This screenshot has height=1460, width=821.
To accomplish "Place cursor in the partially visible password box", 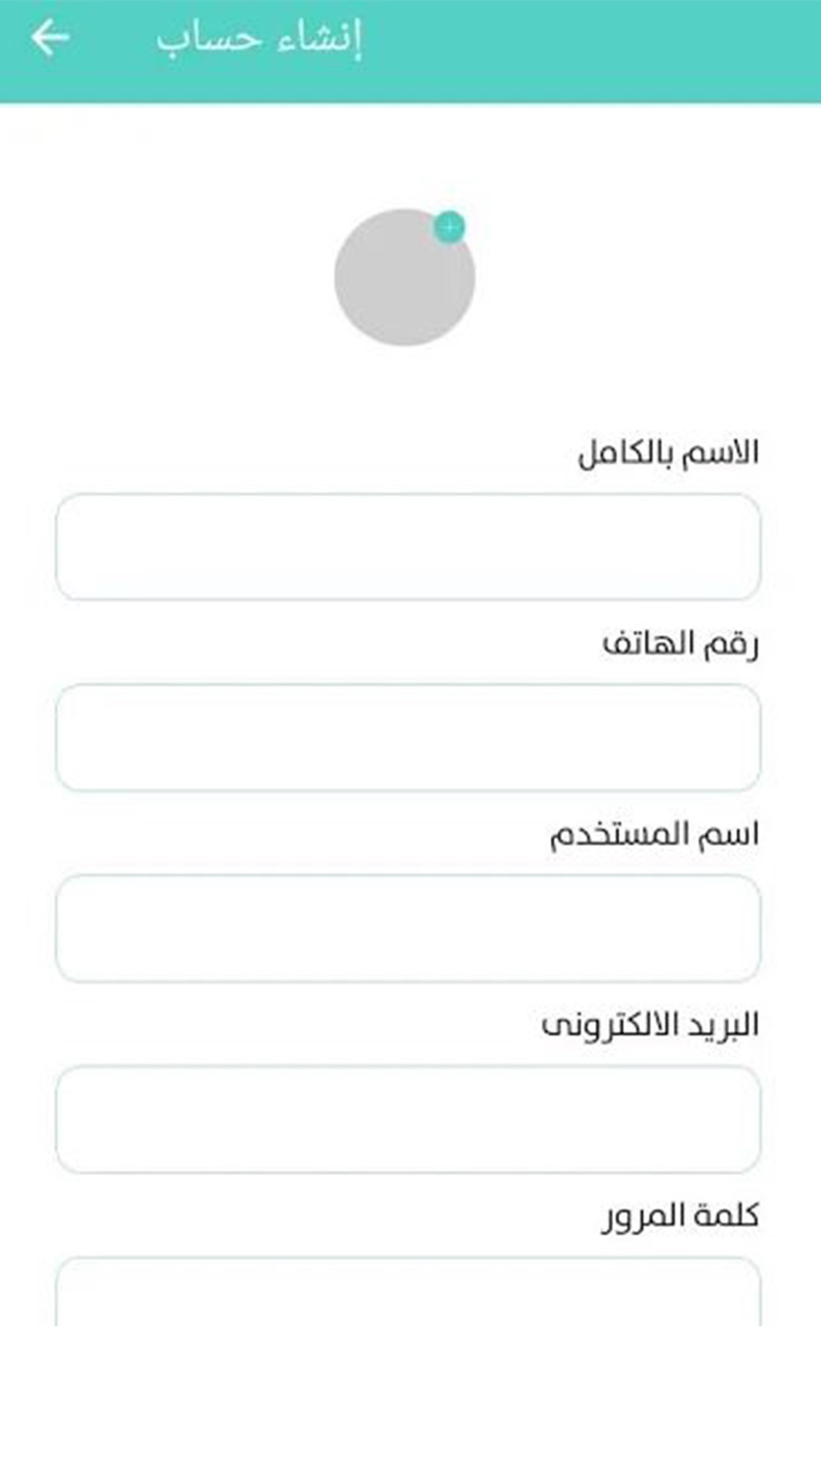I will (408, 1291).
